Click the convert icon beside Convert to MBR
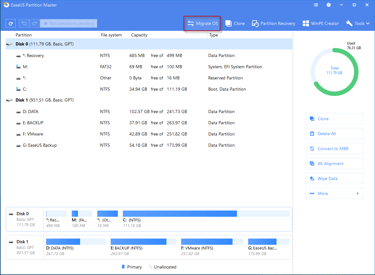The width and height of the screenshot is (375, 275). 312,149
